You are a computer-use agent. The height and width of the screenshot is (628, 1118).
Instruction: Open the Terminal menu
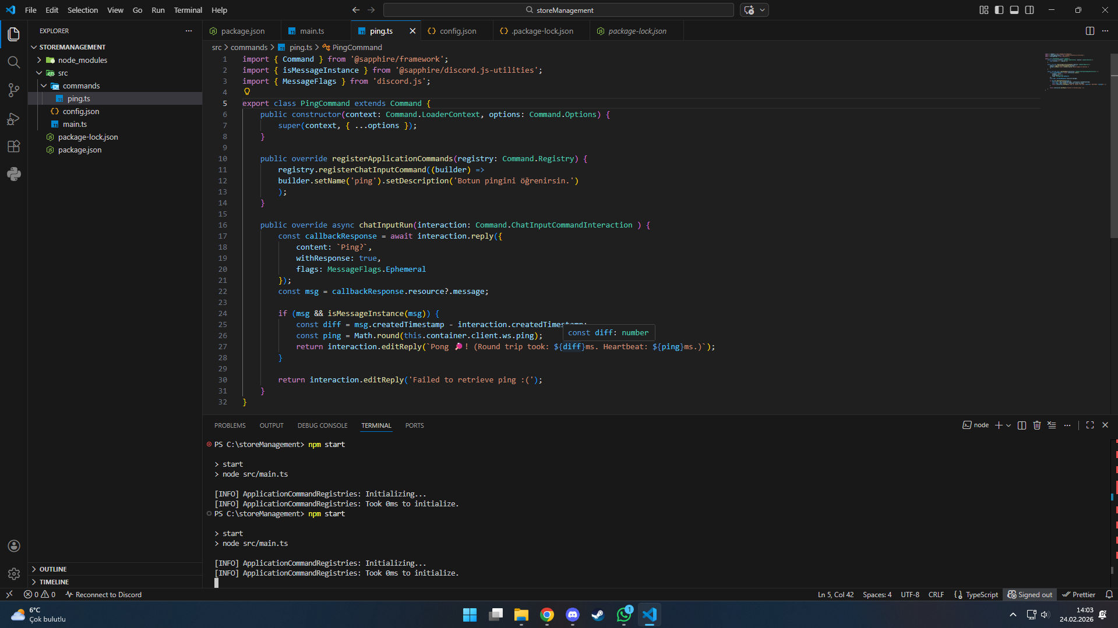(188, 10)
